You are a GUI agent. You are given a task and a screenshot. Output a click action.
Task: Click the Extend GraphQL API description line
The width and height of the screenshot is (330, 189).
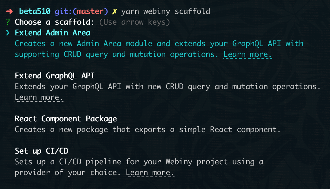tap(168, 87)
